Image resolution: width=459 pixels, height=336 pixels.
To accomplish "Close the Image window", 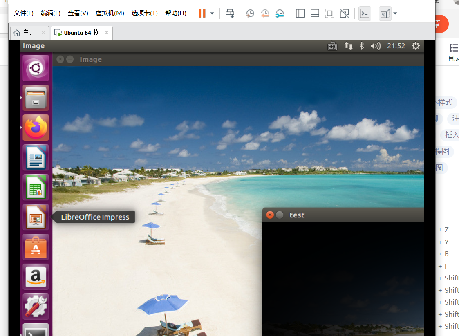I will pos(60,59).
